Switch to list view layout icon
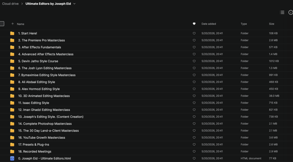293x162 pixels. click(x=282, y=13)
